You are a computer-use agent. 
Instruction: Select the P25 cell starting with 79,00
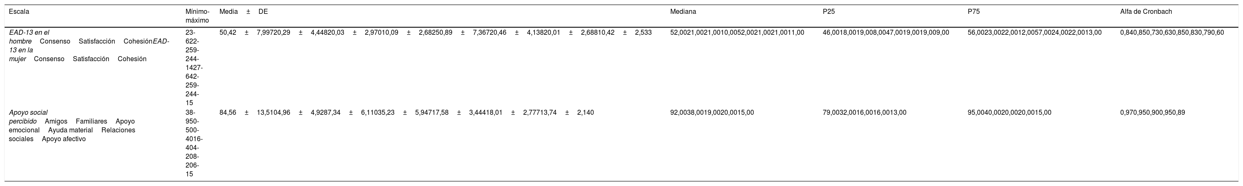click(x=864, y=113)
